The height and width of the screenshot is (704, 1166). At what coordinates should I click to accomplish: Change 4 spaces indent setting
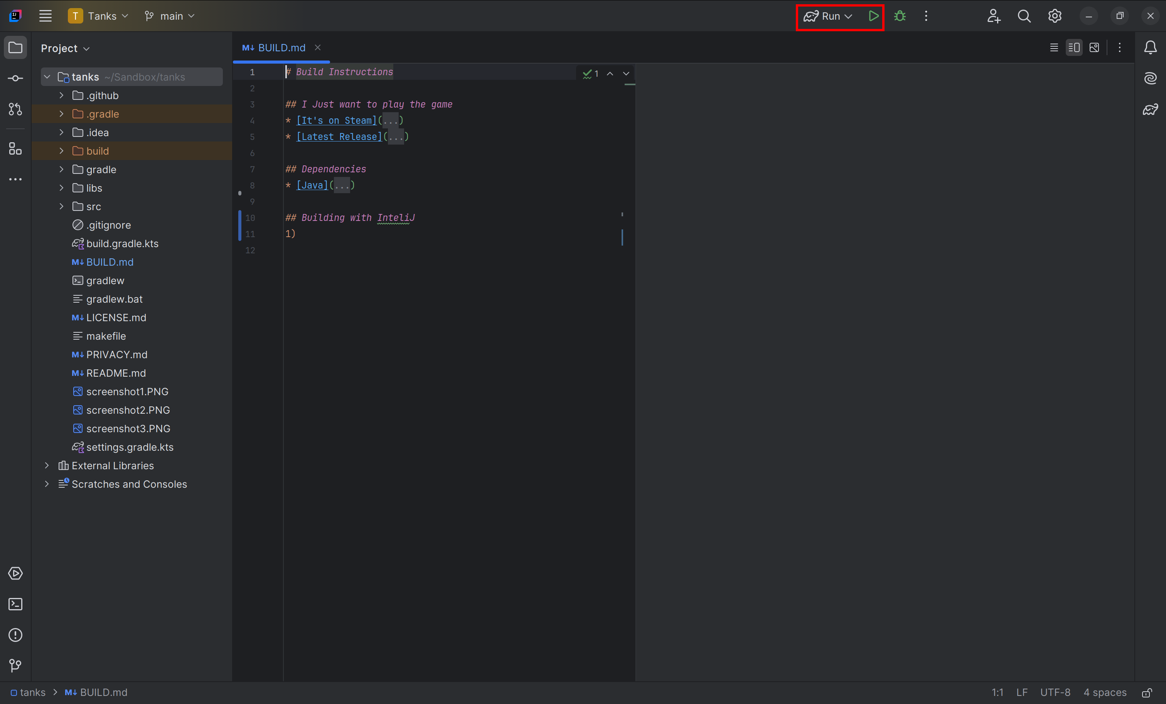coord(1105,693)
